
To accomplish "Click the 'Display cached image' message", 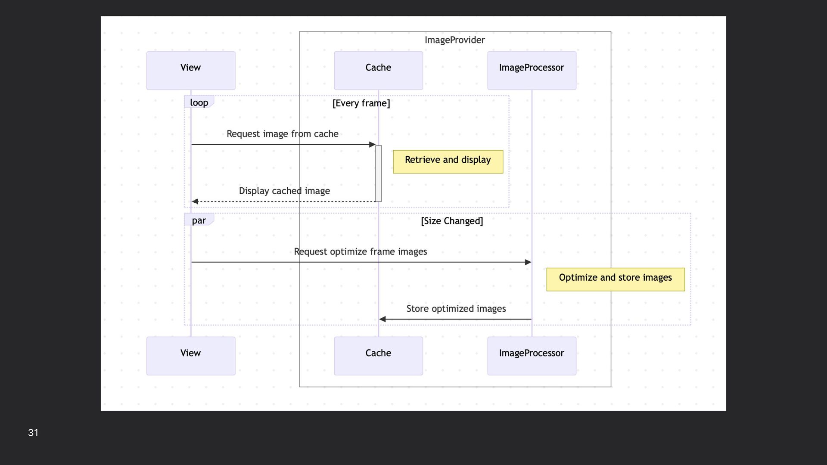I will point(284,191).
